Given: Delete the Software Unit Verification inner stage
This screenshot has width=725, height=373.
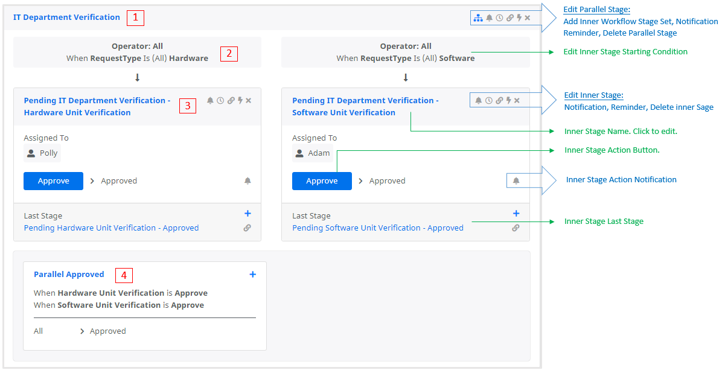Looking at the screenshot, I should coord(517,101).
